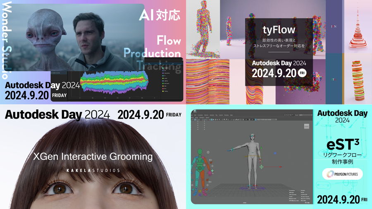This screenshot has width=372, height=209.
Task: Click the Polygon Pictures logo badge
Action: (342, 174)
